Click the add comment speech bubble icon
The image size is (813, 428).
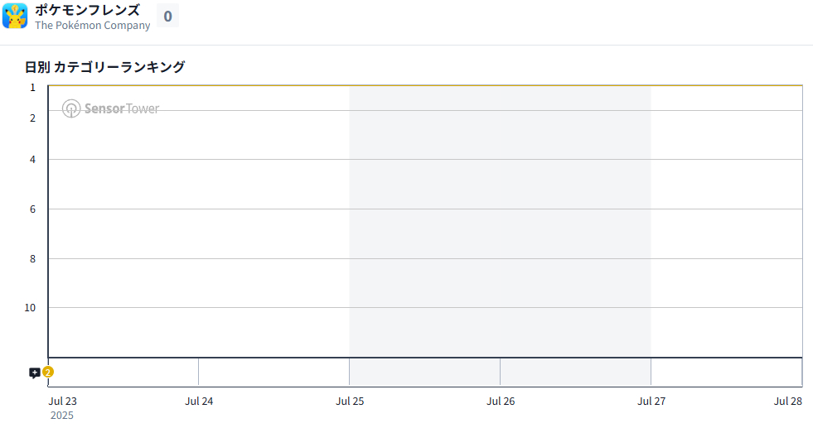point(34,373)
